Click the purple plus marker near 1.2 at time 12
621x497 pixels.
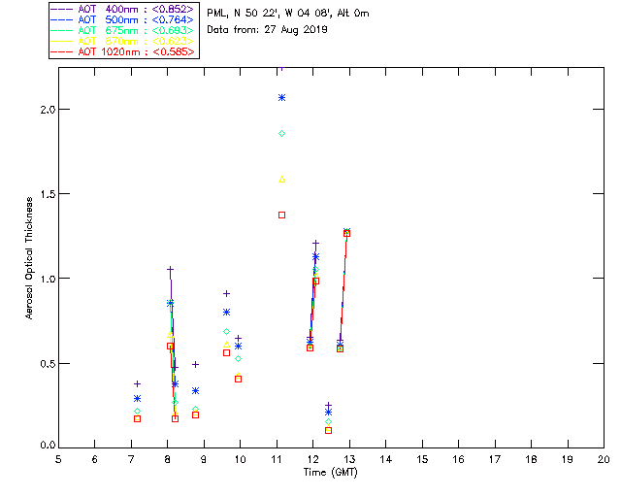315,243
